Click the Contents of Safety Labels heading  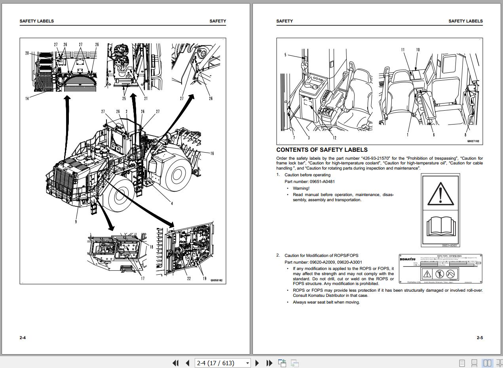322,150
